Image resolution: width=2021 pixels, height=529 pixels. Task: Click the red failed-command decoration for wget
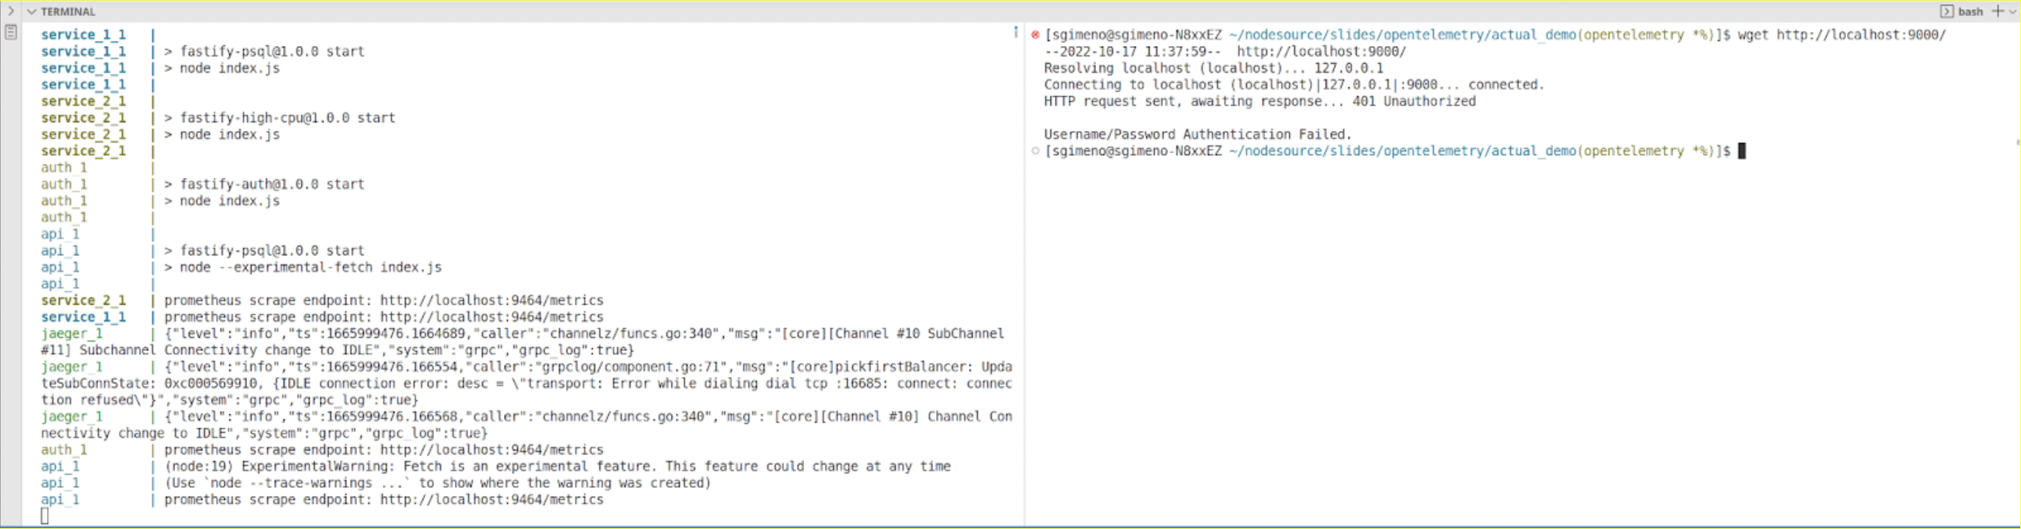pos(1035,35)
